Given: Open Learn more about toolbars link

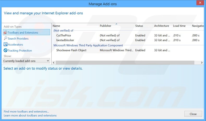Looking at the screenshot, I should coord(30,116).
